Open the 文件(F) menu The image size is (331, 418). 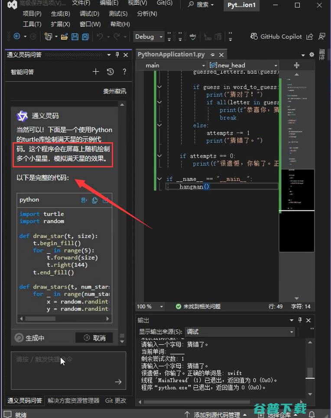[x=81, y=3]
